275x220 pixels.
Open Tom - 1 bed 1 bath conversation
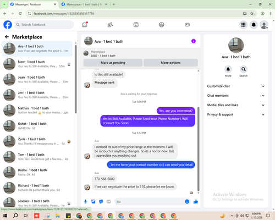37,157
